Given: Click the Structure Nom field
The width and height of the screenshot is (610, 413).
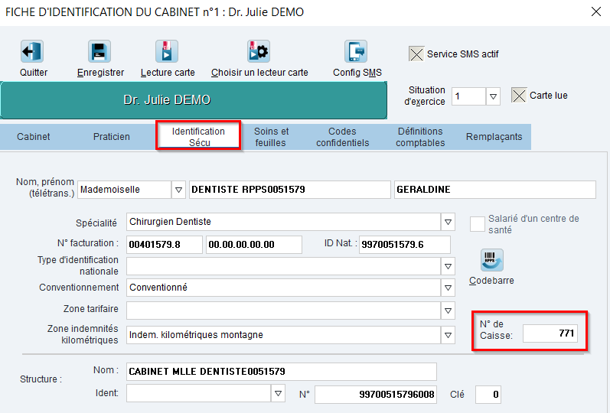Looking at the screenshot, I should point(282,372).
